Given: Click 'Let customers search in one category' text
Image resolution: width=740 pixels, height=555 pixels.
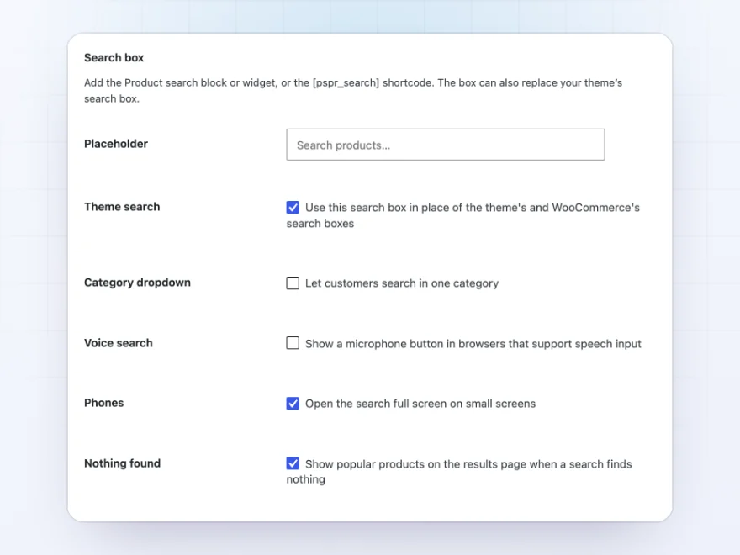Looking at the screenshot, I should pyautogui.click(x=402, y=283).
